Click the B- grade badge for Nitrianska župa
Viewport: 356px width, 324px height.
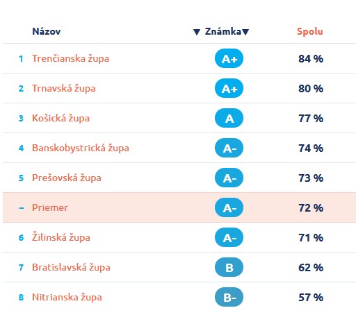pos(229,297)
